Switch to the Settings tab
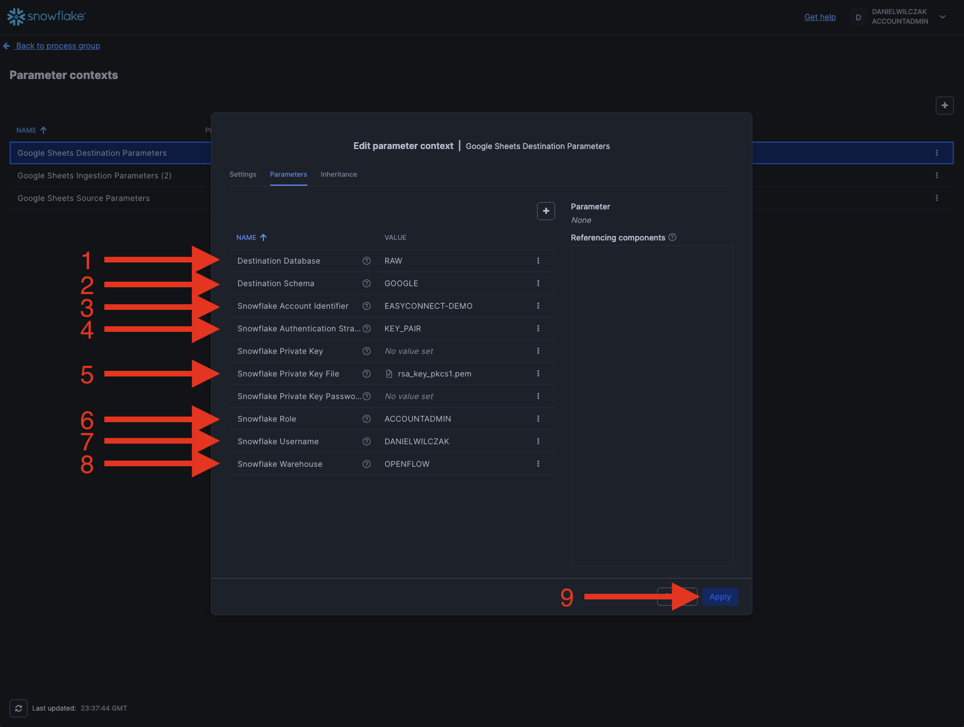 243,174
